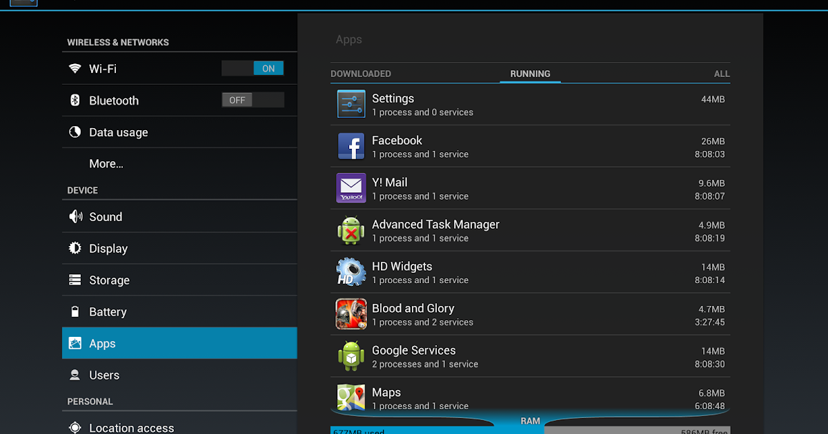Click the Google Services android icon
The height and width of the screenshot is (434, 828).
(x=351, y=356)
